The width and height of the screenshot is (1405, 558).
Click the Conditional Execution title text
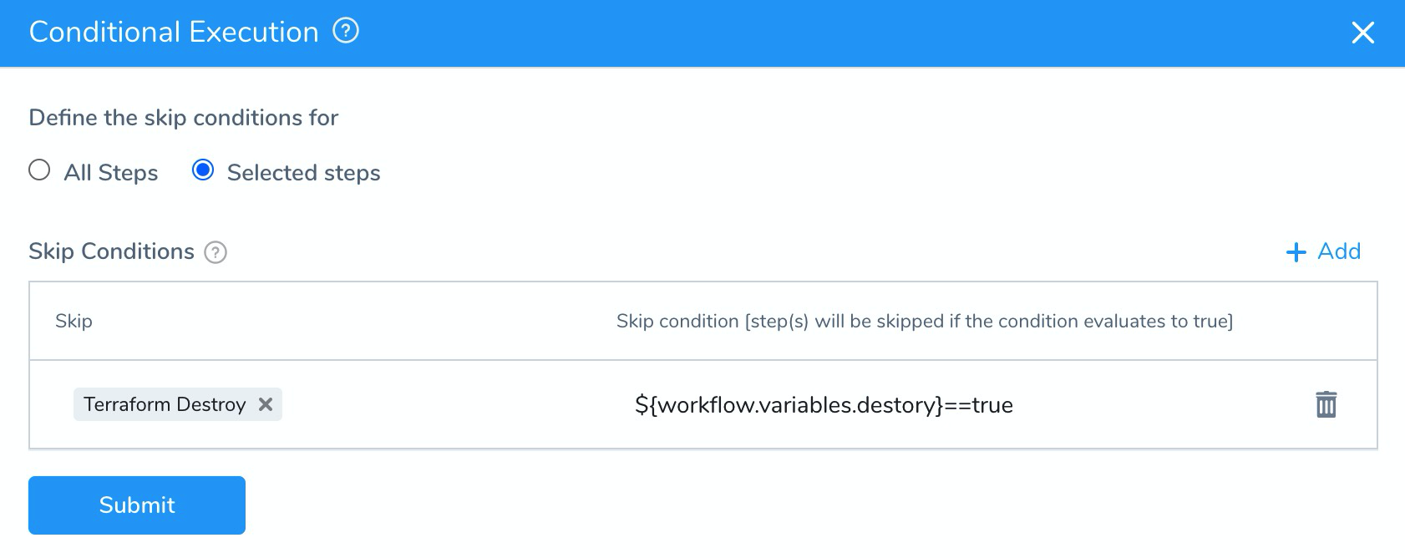point(174,32)
